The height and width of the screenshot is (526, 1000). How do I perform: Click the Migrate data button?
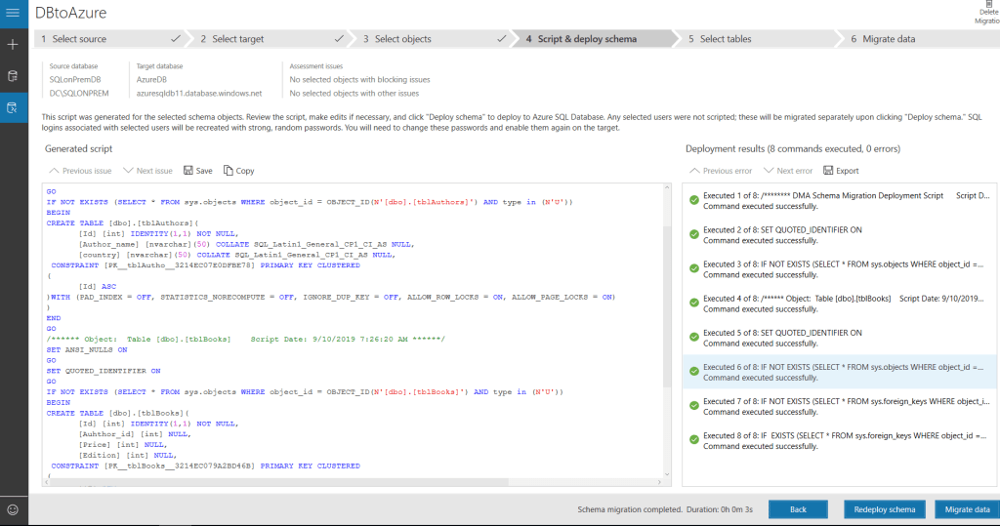click(x=967, y=509)
